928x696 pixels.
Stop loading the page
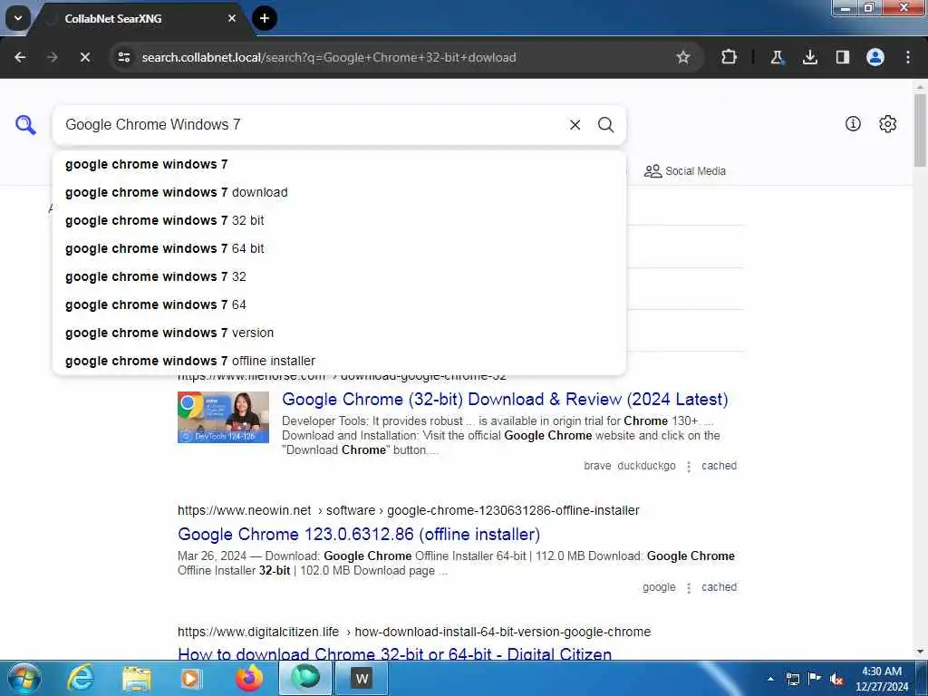84,57
